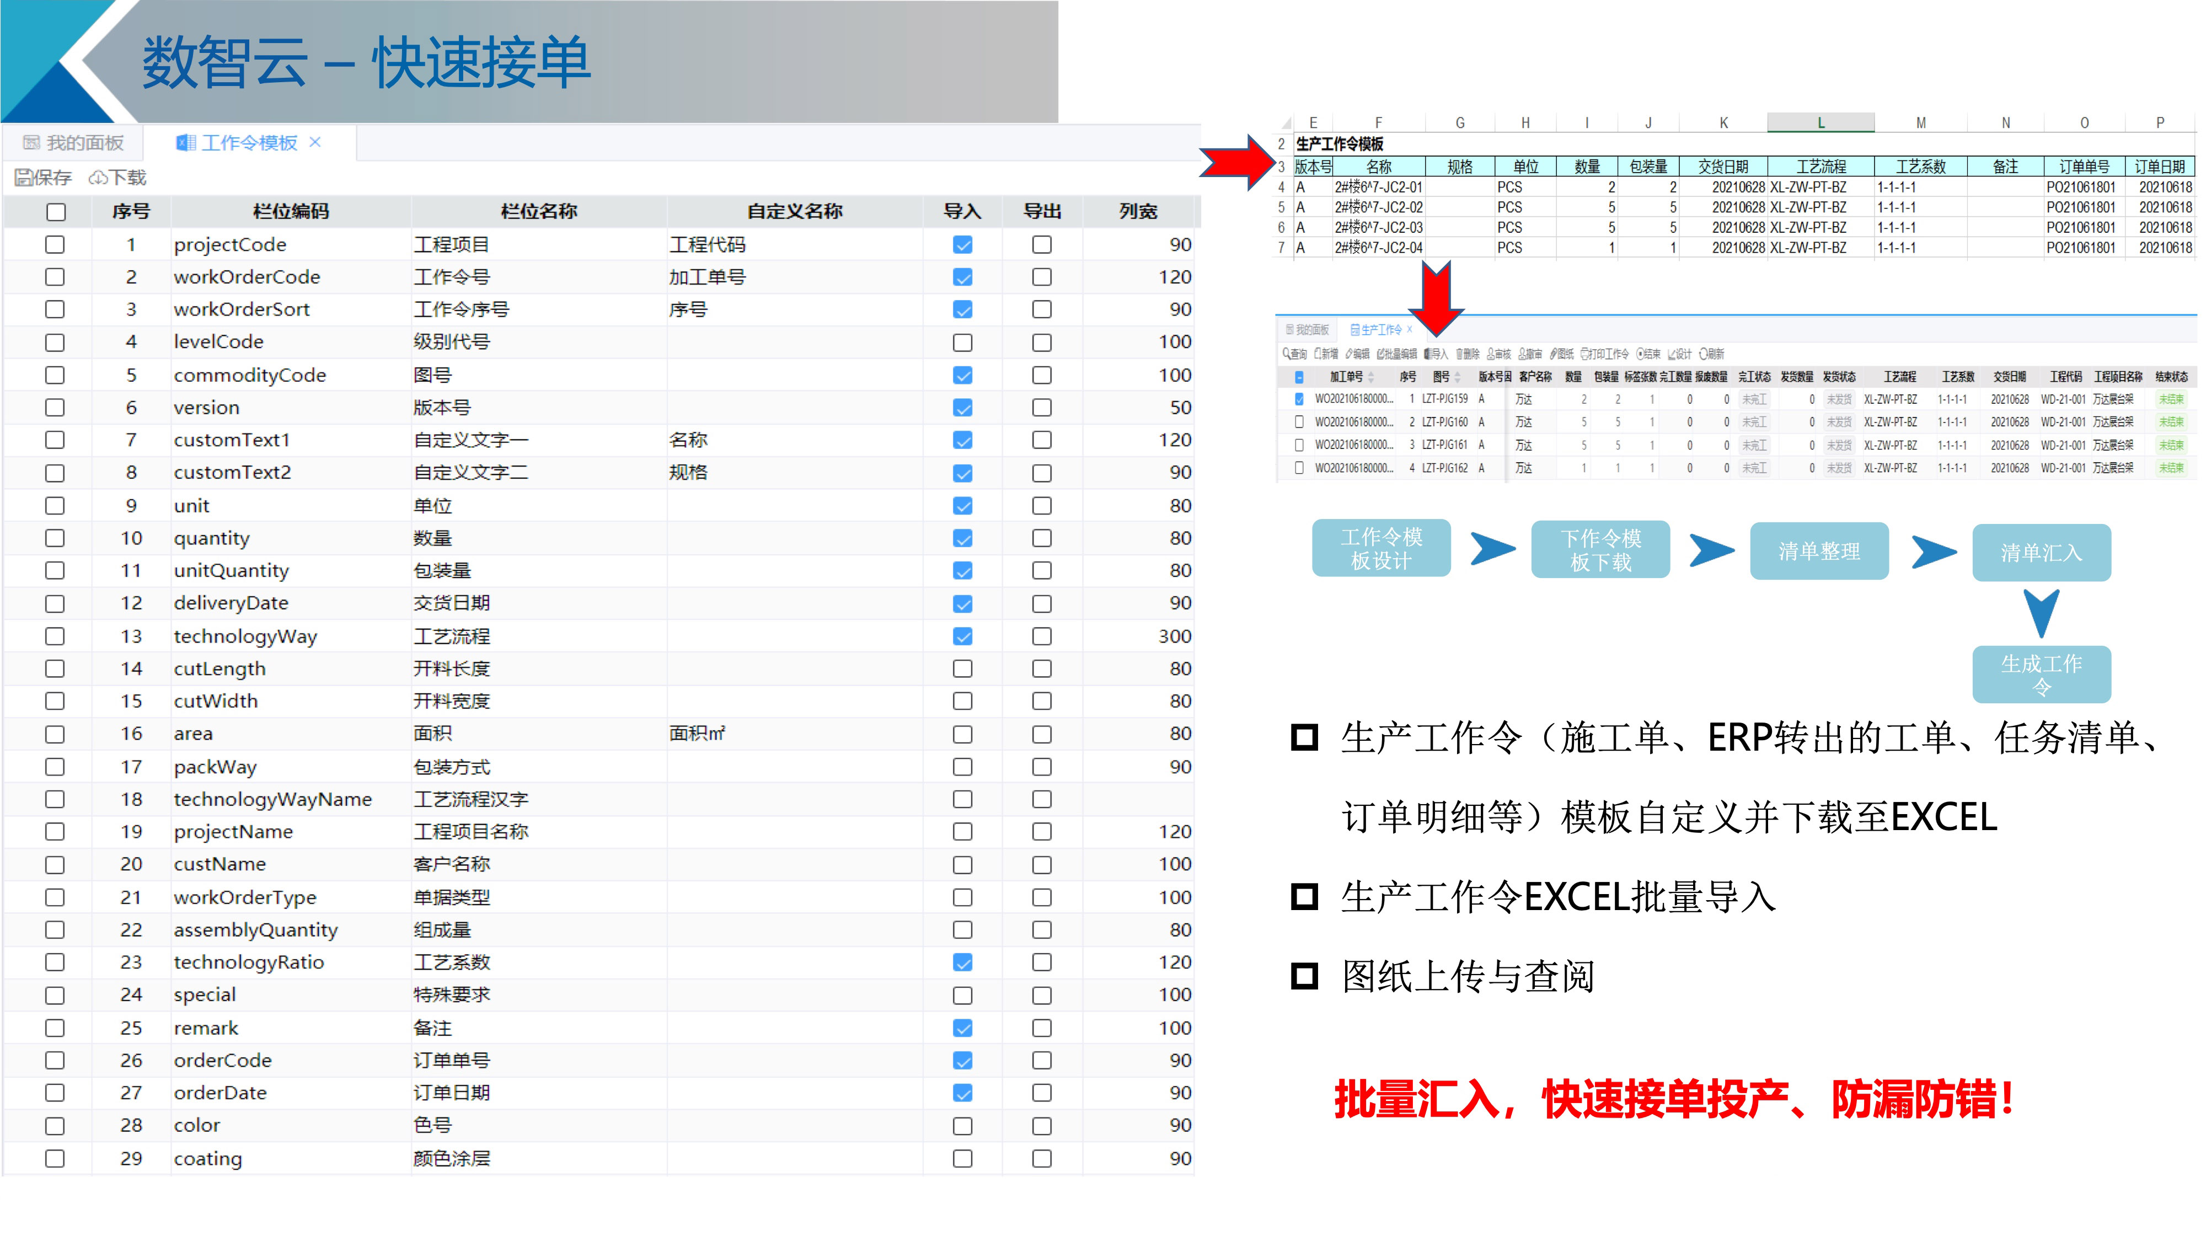Click 图纸 in the 生产工作令 toolbar

pyautogui.click(x=1562, y=354)
